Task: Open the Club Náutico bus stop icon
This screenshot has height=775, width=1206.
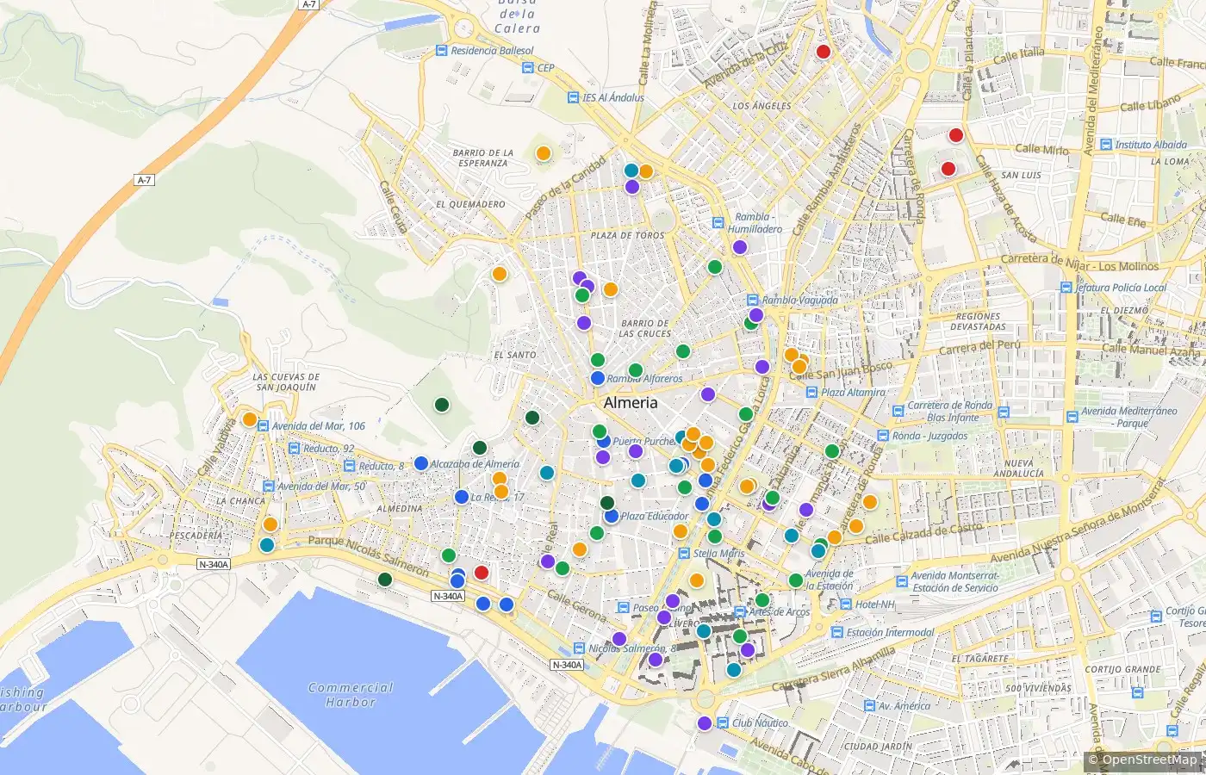Action: tap(723, 722)
